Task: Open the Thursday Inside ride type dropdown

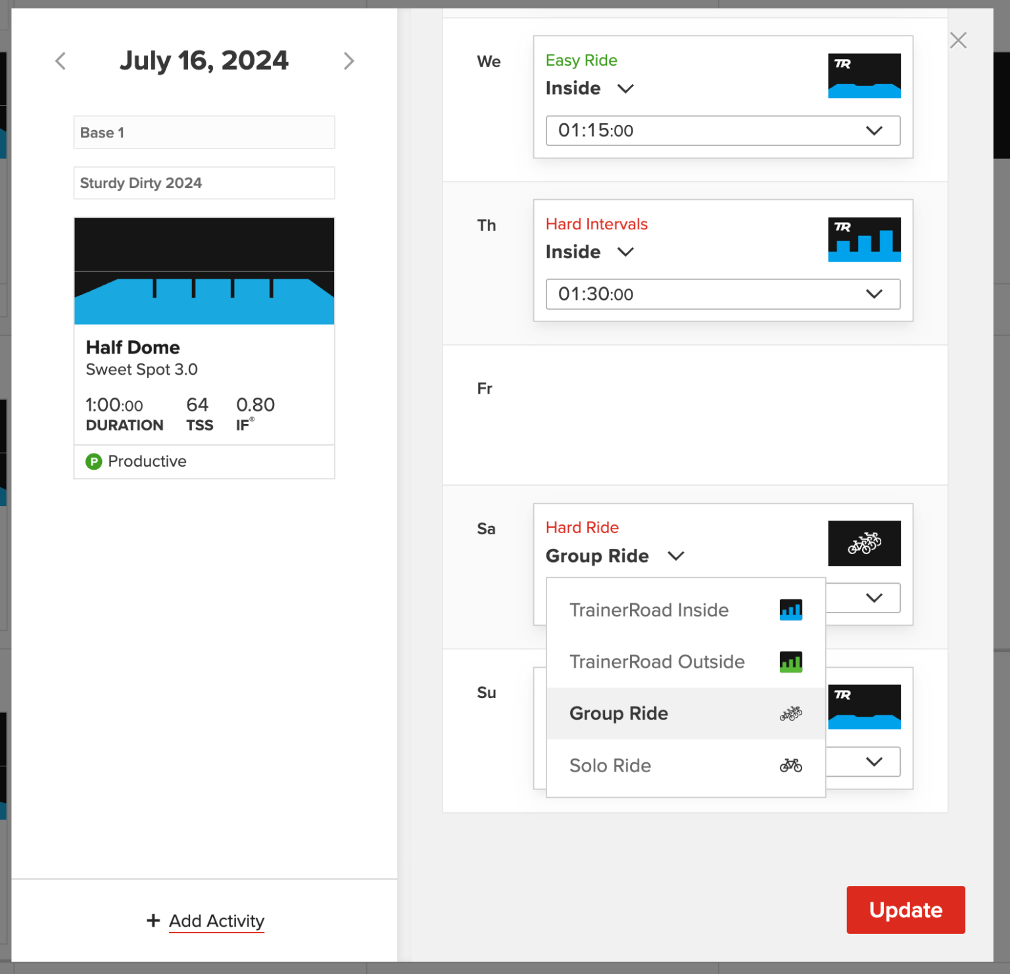Action: point(590,252)
